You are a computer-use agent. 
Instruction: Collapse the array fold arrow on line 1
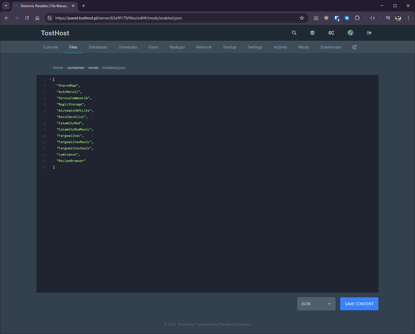[50, 80]
